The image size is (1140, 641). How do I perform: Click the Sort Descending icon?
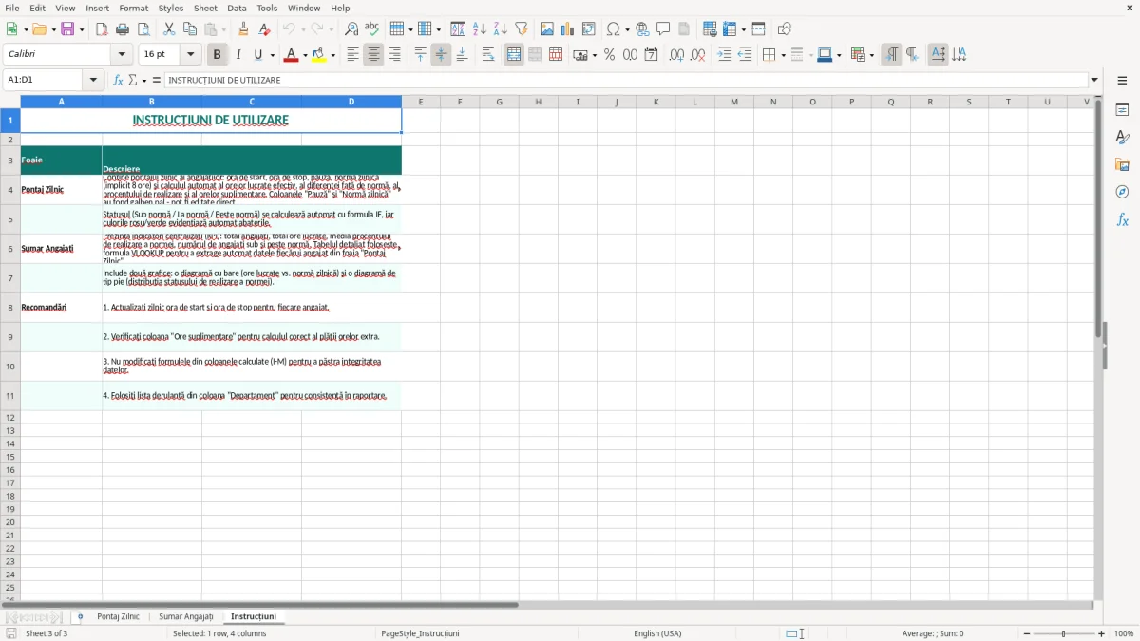click(501, 29)
